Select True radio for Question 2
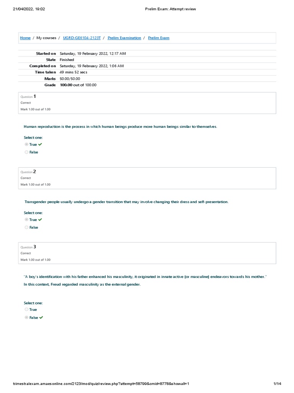294x393 pixels. click(x=26, y=220)
